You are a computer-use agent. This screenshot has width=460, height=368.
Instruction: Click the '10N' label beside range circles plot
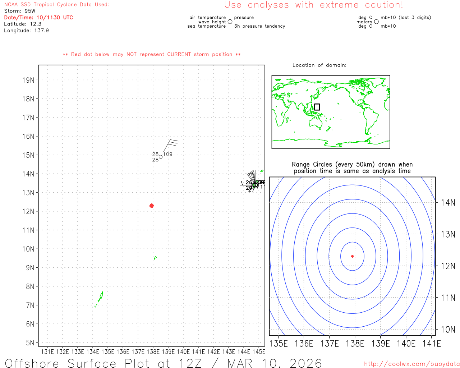tap(448, 330)
